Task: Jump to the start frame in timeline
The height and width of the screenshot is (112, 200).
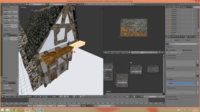Action: click(69, 106)
